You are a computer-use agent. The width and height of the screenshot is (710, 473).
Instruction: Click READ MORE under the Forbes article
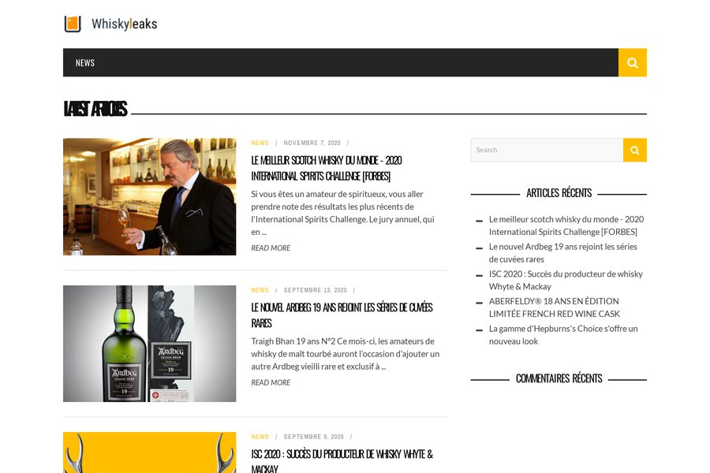pos(271,248)
